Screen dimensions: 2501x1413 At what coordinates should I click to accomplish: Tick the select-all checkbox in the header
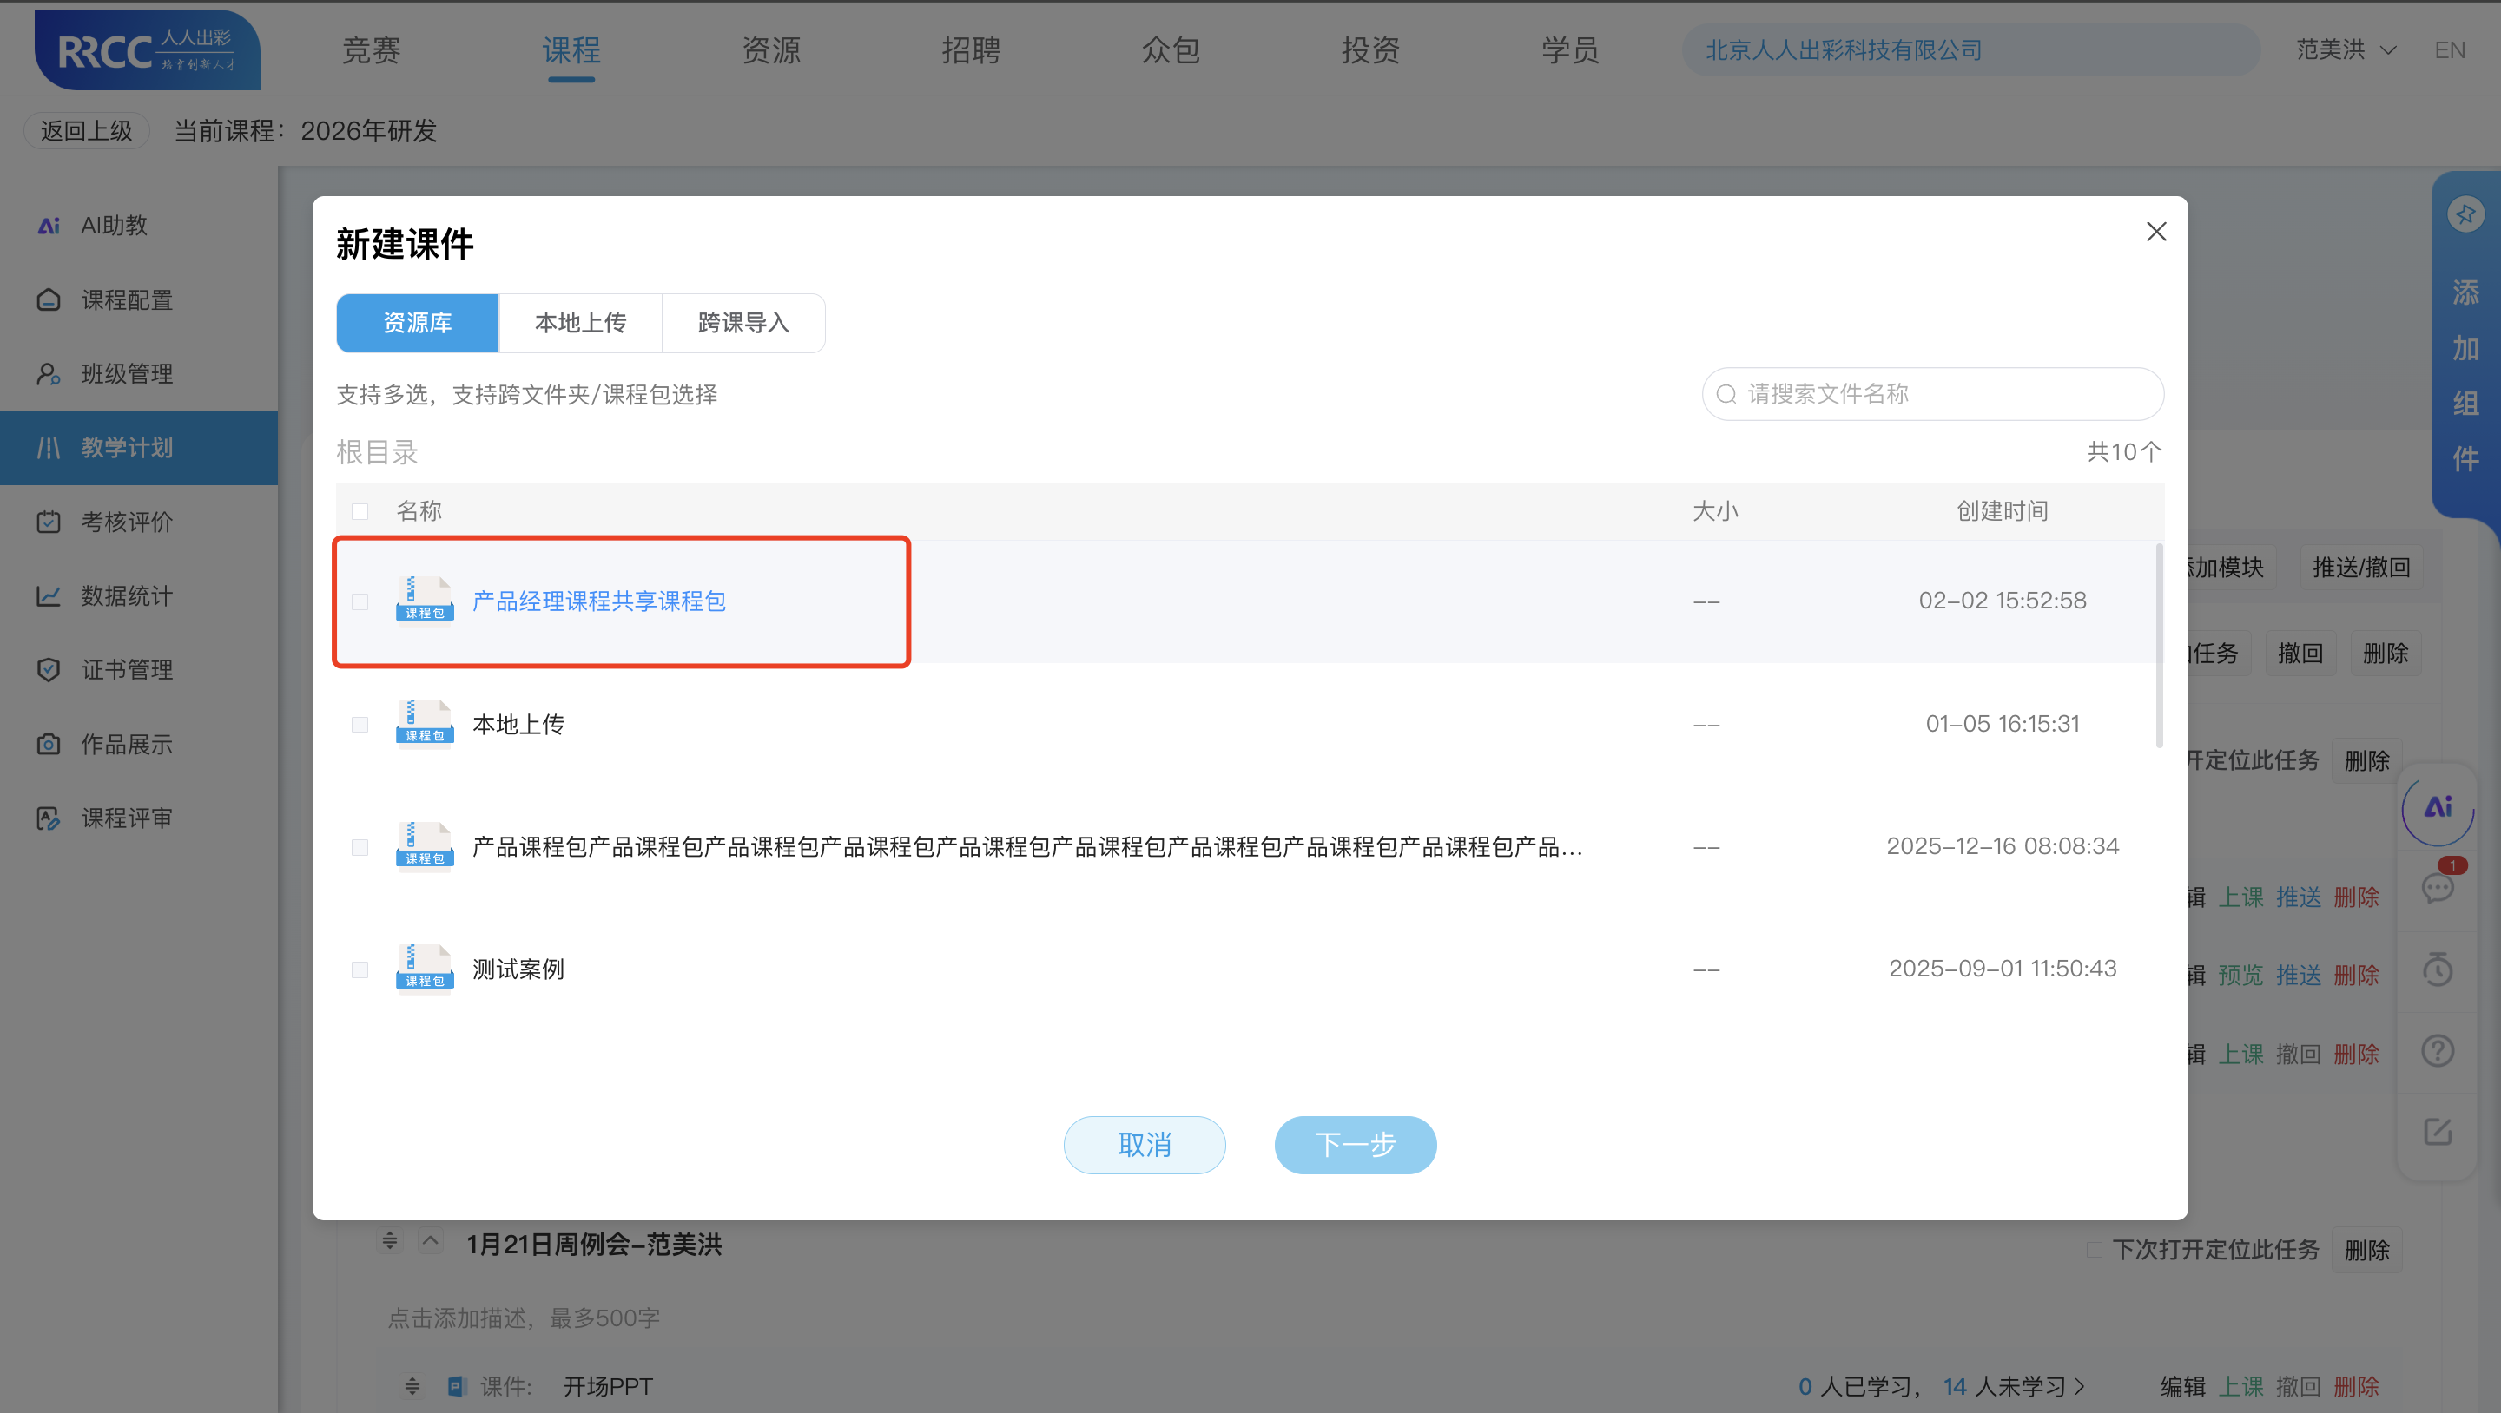tap(360, 511)
